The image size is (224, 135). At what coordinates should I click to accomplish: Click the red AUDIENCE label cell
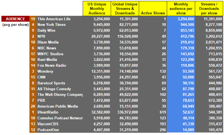coord(15,19)
